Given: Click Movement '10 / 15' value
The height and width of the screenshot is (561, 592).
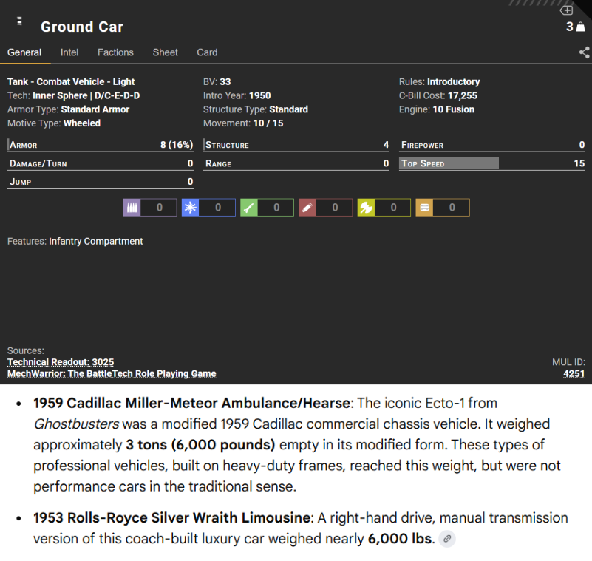Looking at the screenshot, I should tap(268, 123).
